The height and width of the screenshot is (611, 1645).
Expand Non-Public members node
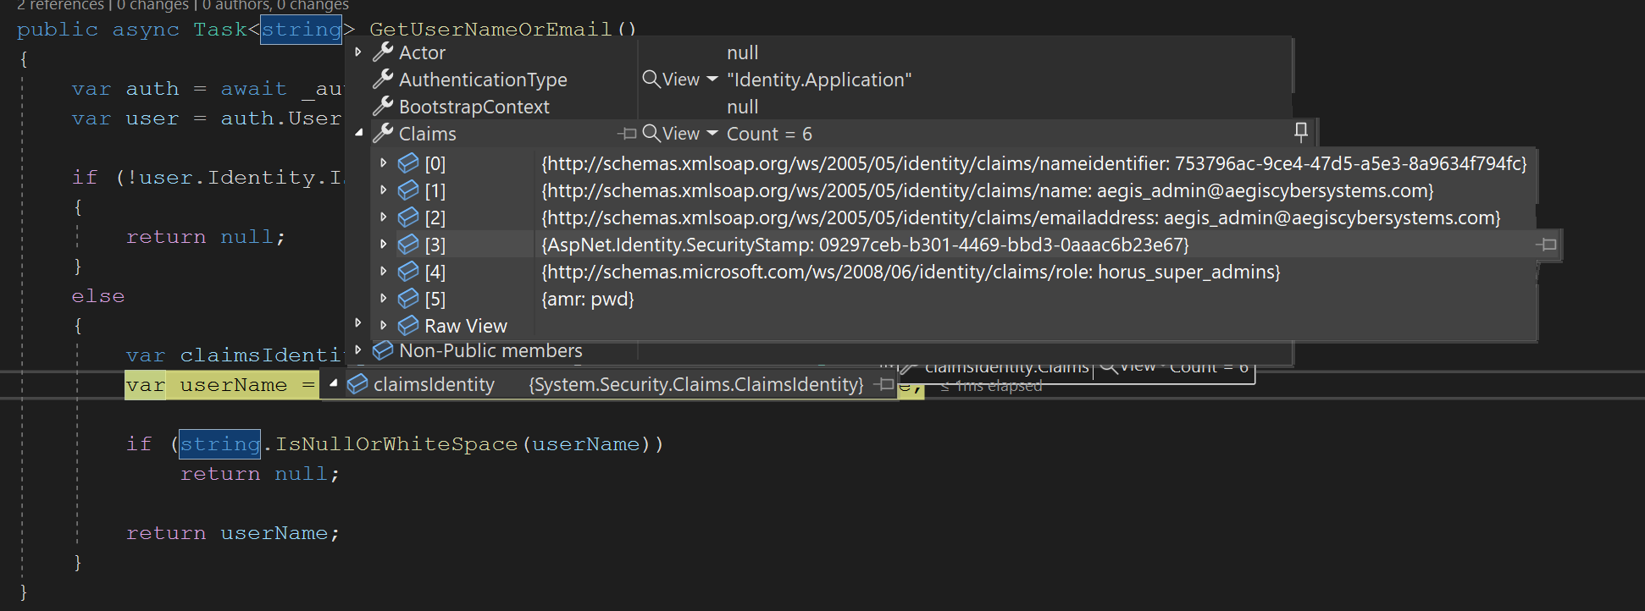pyautogui.click(x=358, y=350)
